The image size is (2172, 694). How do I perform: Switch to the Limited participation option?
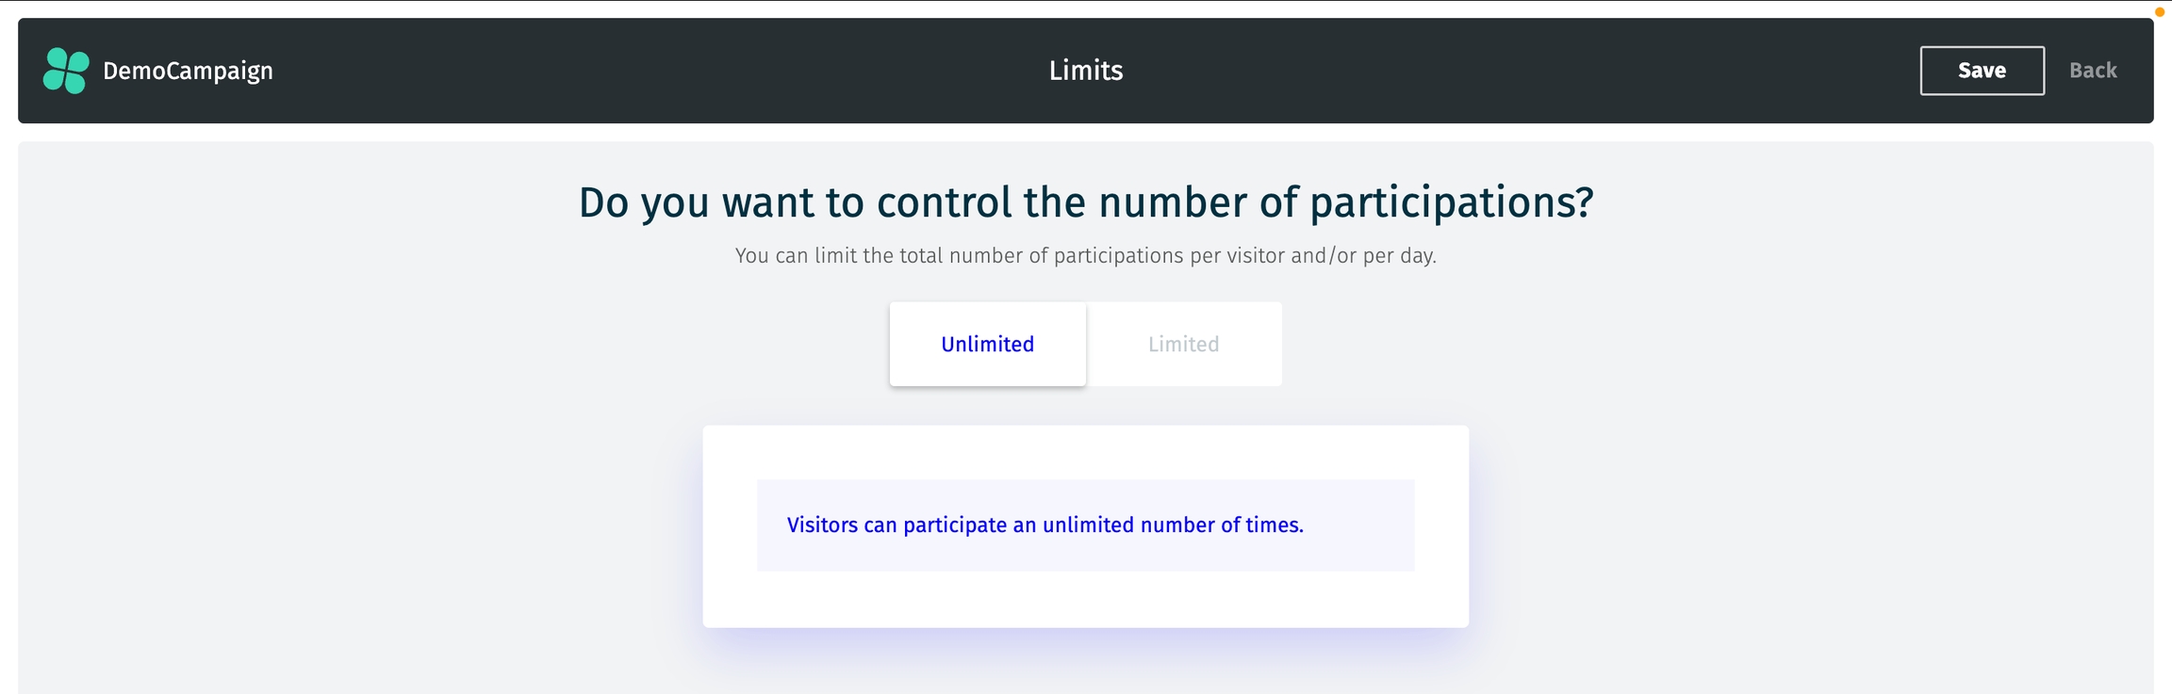(x=1183, y=344)
